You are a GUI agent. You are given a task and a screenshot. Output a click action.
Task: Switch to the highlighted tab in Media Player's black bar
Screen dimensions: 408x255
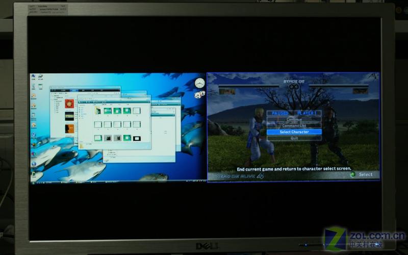coord(74,91)
